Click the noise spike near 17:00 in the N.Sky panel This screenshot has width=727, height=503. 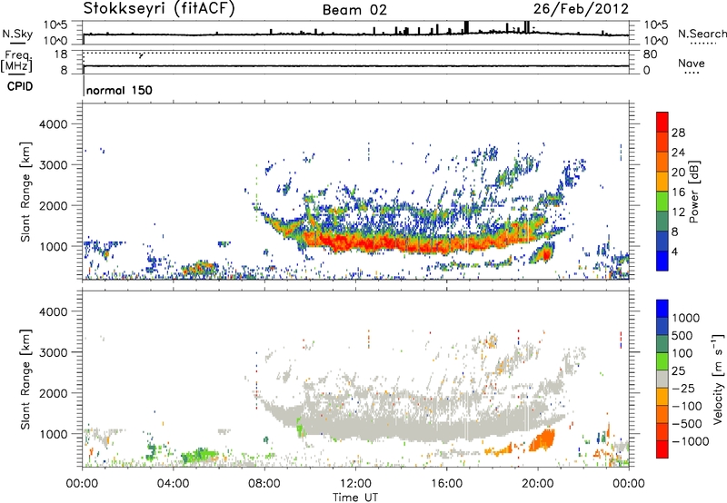coord(466,27)
